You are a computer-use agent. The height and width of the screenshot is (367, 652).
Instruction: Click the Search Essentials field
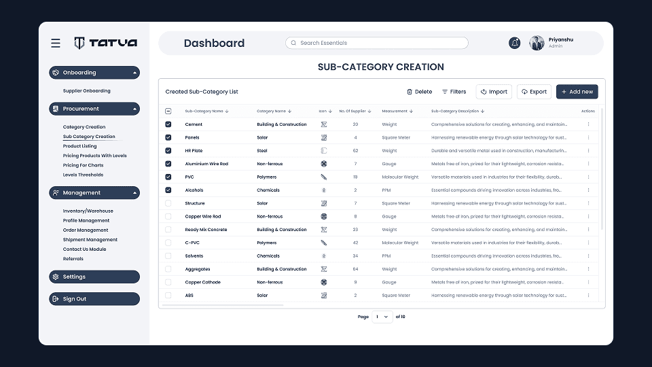pos(377,43)
